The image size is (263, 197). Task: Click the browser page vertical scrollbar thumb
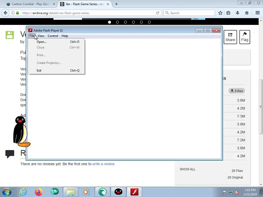pyautogui.click(x=261, y=106)
